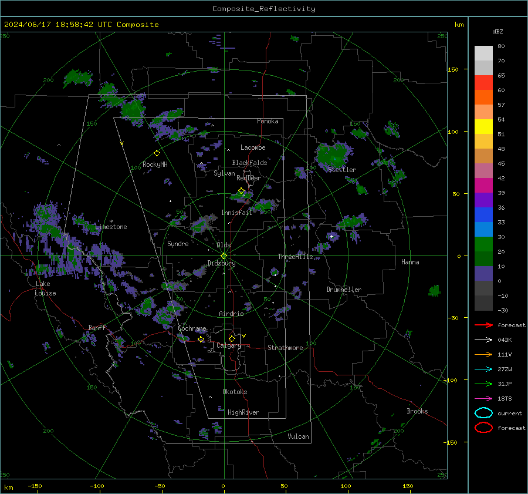Viewport: 528px width, 494px height.
Task: Select the magenta 42-39 dBZ swatch
Action: tap(483, 185)
